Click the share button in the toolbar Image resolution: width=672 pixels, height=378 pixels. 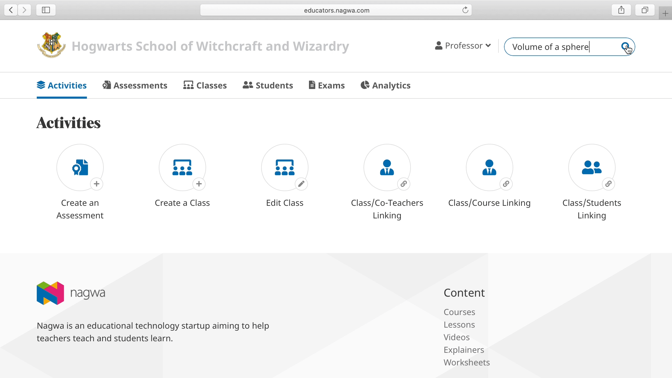[x=621, y=10]
